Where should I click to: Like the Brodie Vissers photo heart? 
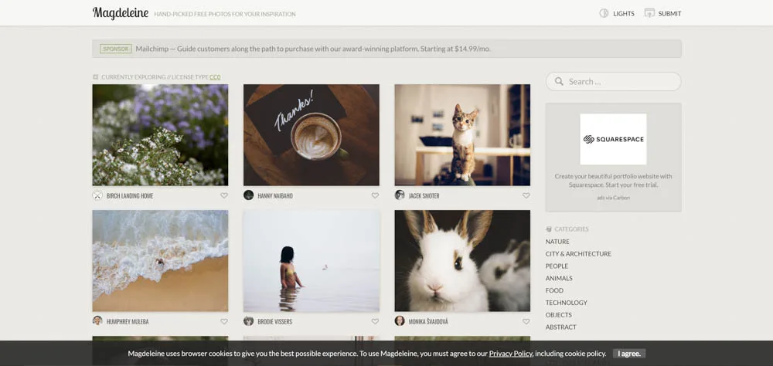[x=375, y=322]
